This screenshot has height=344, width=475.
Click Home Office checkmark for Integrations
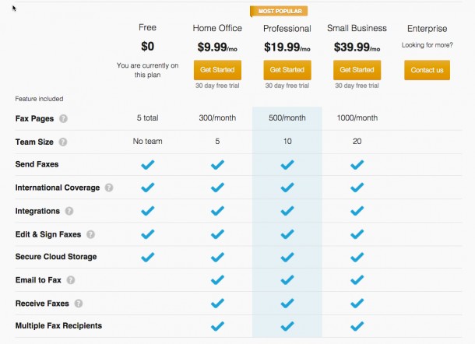[217, 211]
